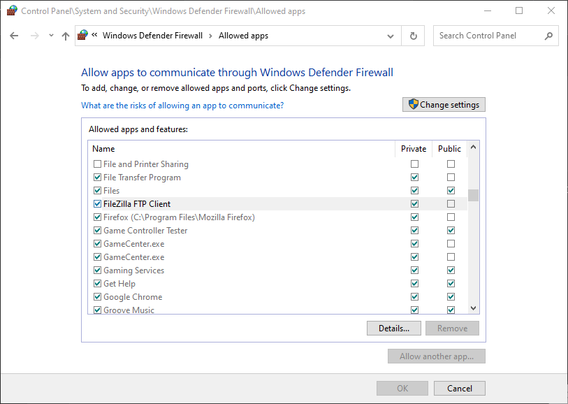Click the list scrollbar down arrow
The image size is (568, 404).
[x=473, y=308]
